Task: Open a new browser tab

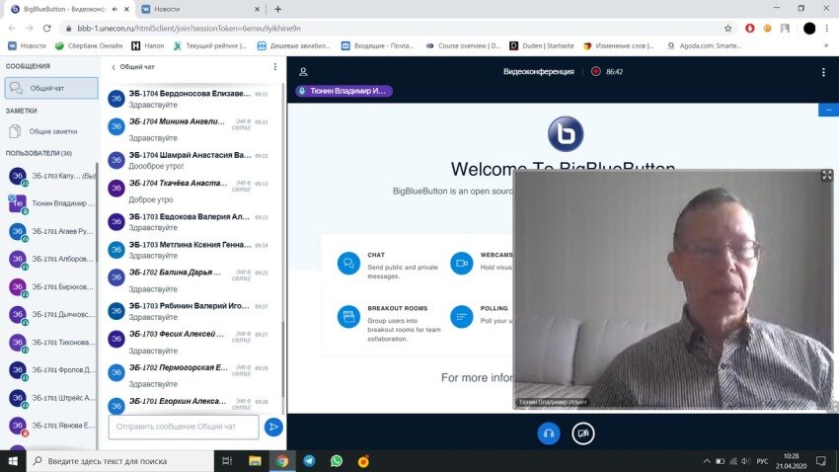Action: click(277, 9)
